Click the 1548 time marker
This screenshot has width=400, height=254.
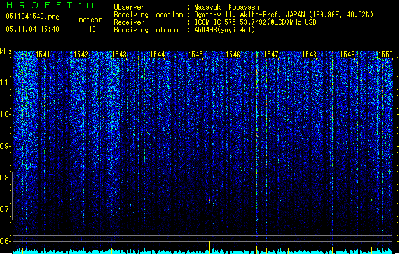click(x=309, y=55)
